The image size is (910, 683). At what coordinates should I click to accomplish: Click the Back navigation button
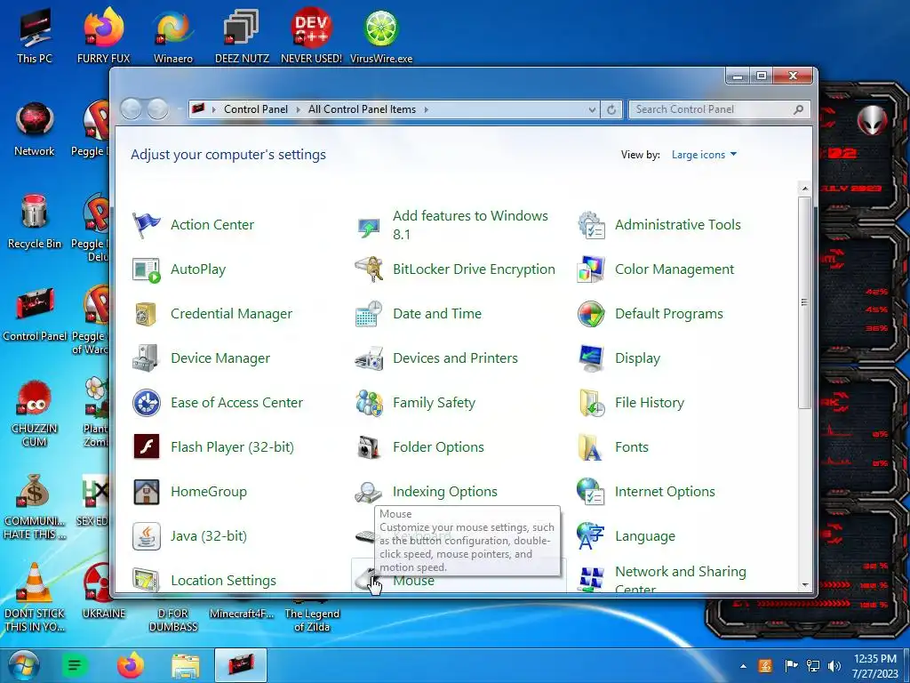tap(132, 109)
